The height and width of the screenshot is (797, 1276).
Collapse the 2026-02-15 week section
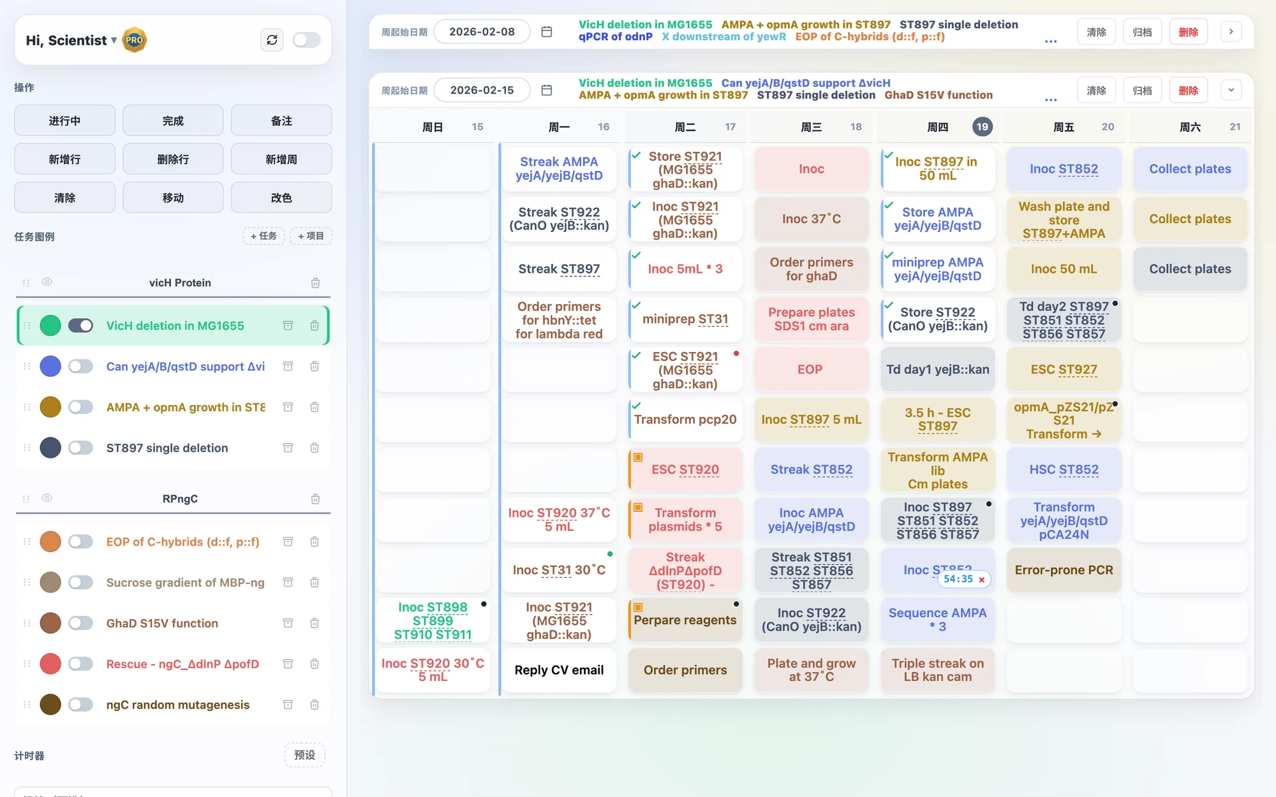pos(1231,91)
